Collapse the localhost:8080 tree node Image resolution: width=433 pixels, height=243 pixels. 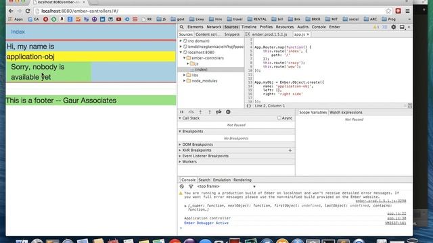pos(181,53)
